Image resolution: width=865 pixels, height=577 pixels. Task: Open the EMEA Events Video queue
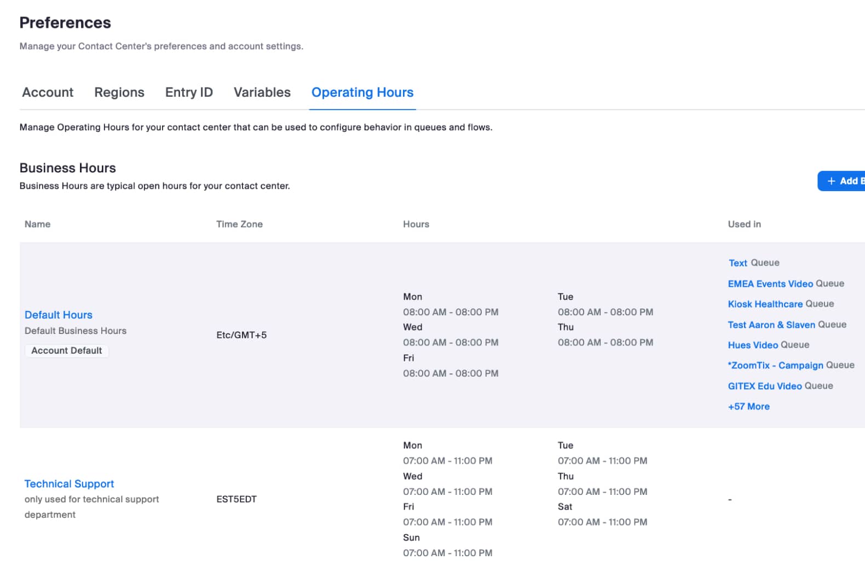(770, 284)
